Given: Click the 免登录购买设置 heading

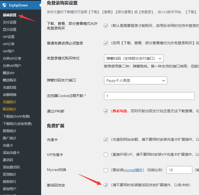Looking at the screenshot, I should coord(62,3).
